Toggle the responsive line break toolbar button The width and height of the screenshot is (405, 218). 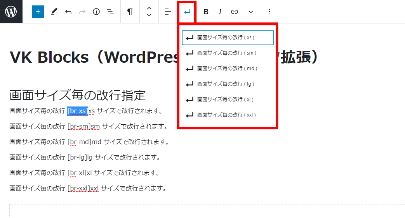coord(187,12)
